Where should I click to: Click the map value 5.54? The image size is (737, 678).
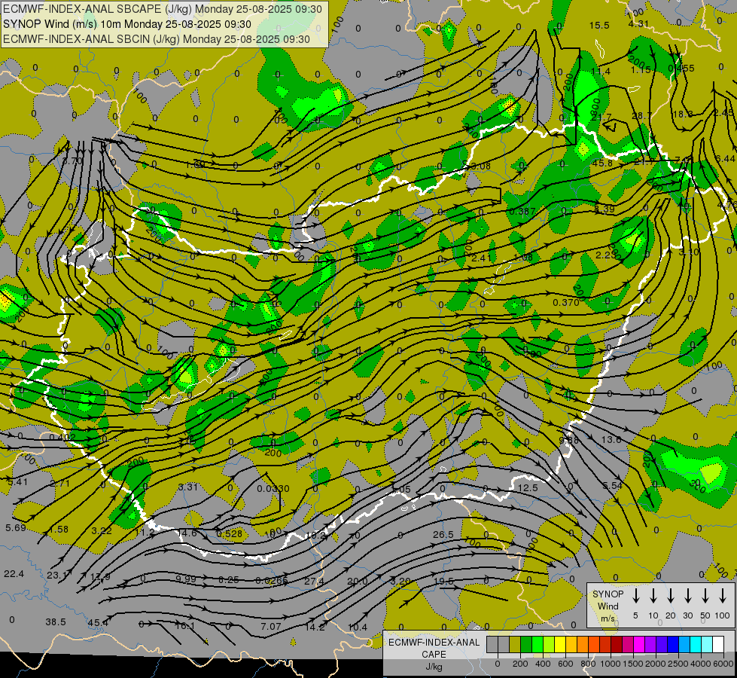click(x=613, y=485)
